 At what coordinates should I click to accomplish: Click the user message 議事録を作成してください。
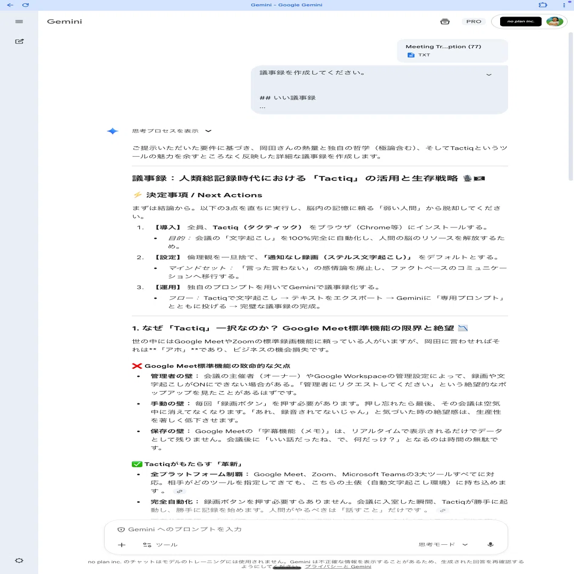[312, 72]
